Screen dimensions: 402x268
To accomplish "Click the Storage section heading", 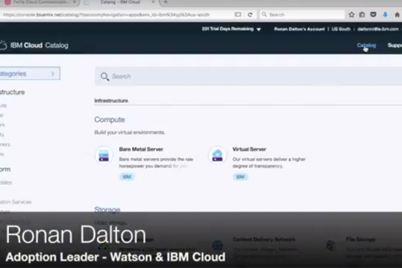I will 107,210.
